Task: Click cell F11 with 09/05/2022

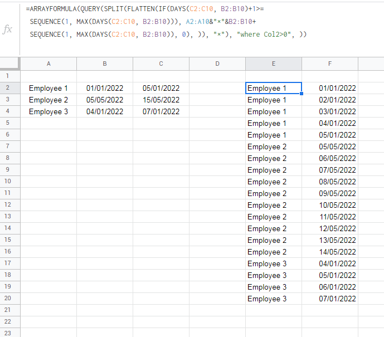Action: pyautogui.click(x=330, y=193)
